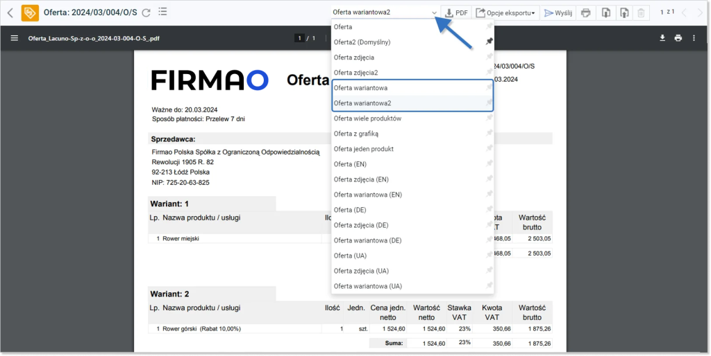Pin the Oferta wariantowa2 template
This screenshot has height=356, width=711.
pos(489,103)
